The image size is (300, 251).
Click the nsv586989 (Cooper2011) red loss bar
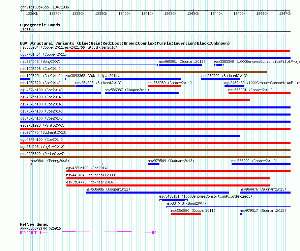[164, 86]
